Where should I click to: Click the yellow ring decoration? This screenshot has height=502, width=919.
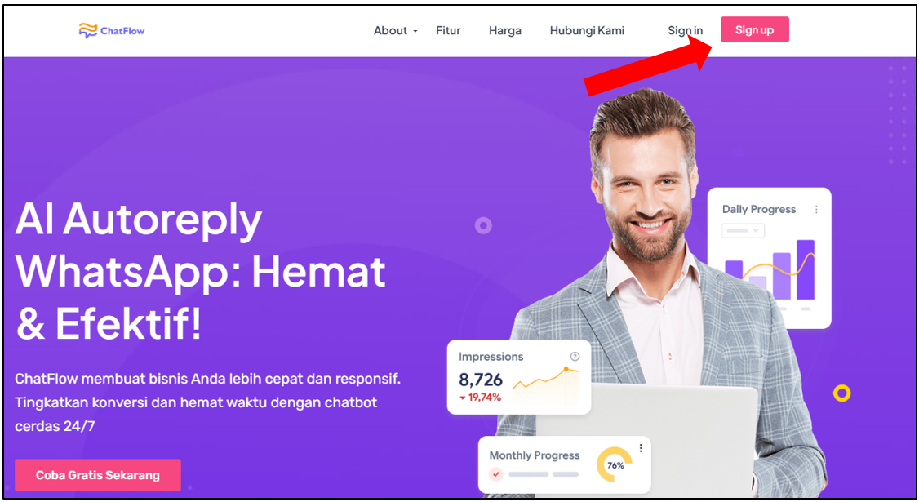tap(841, 393)
